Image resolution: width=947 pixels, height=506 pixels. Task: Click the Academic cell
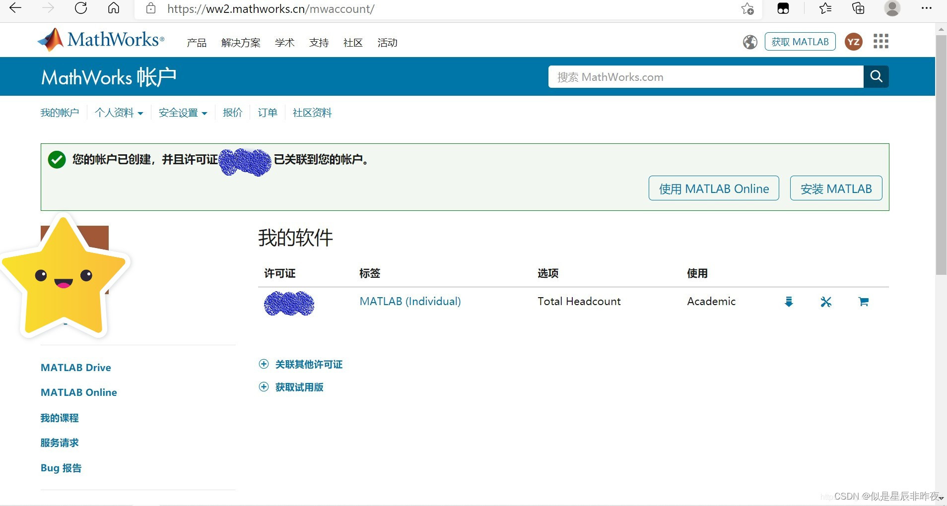[x=711, y=302]
